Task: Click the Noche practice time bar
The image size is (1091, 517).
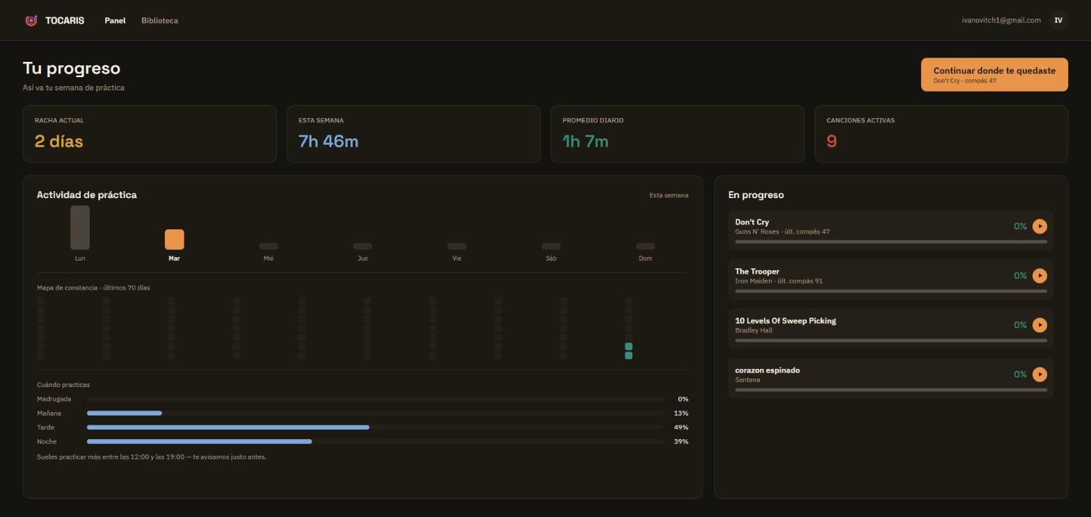Action: [x=375, y=442]
